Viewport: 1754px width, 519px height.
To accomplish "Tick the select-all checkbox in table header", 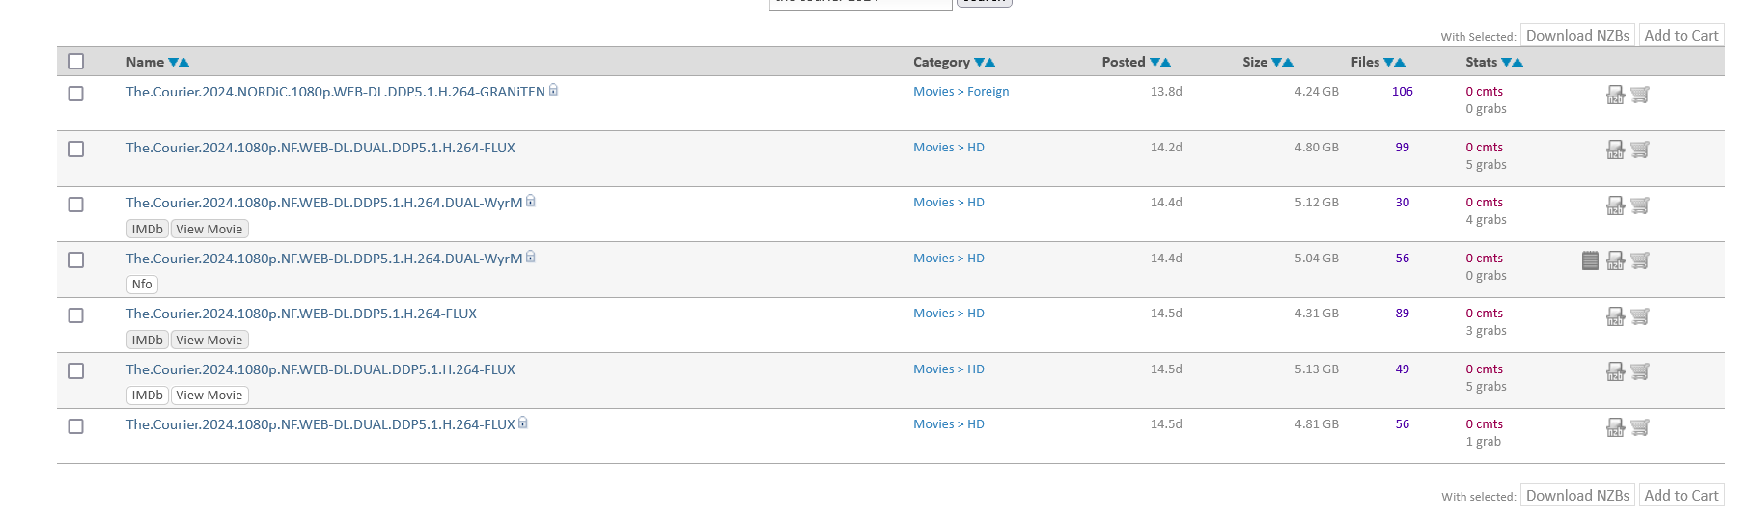I will pos(76,62).
